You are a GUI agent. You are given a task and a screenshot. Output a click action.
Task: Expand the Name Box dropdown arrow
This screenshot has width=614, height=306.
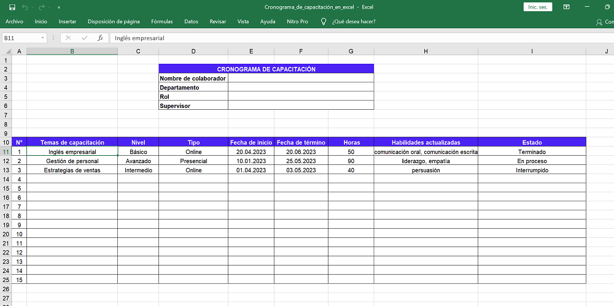[43, 38]
